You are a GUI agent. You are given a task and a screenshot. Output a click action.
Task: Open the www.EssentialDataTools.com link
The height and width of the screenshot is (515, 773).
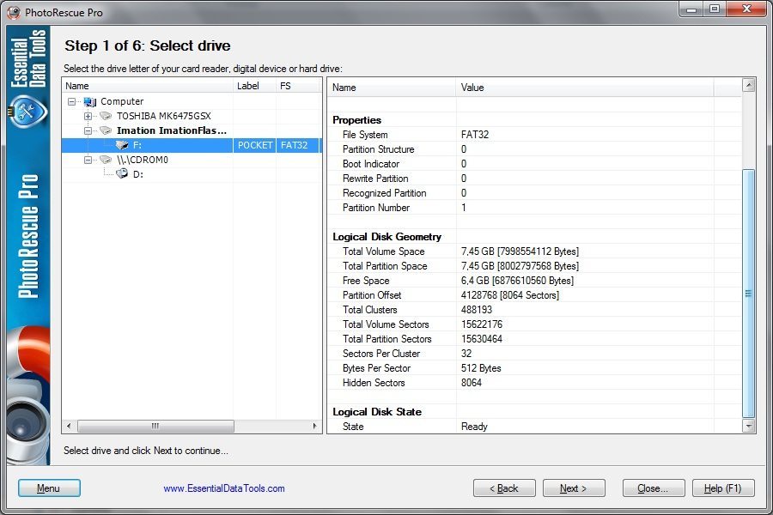224,488
